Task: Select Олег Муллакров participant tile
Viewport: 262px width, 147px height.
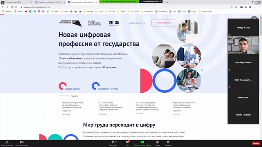Action: (243, 62)
